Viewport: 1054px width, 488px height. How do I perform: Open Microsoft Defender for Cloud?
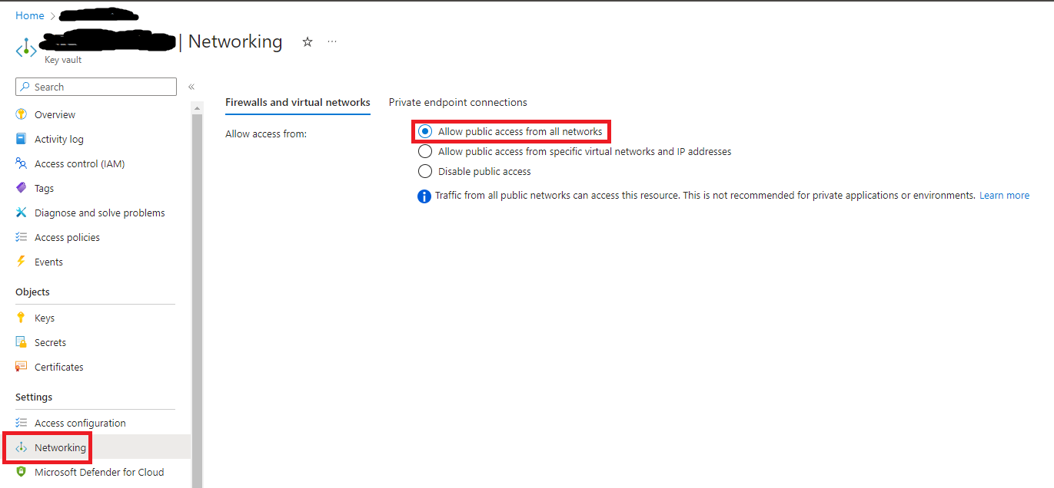click(98, 471)
